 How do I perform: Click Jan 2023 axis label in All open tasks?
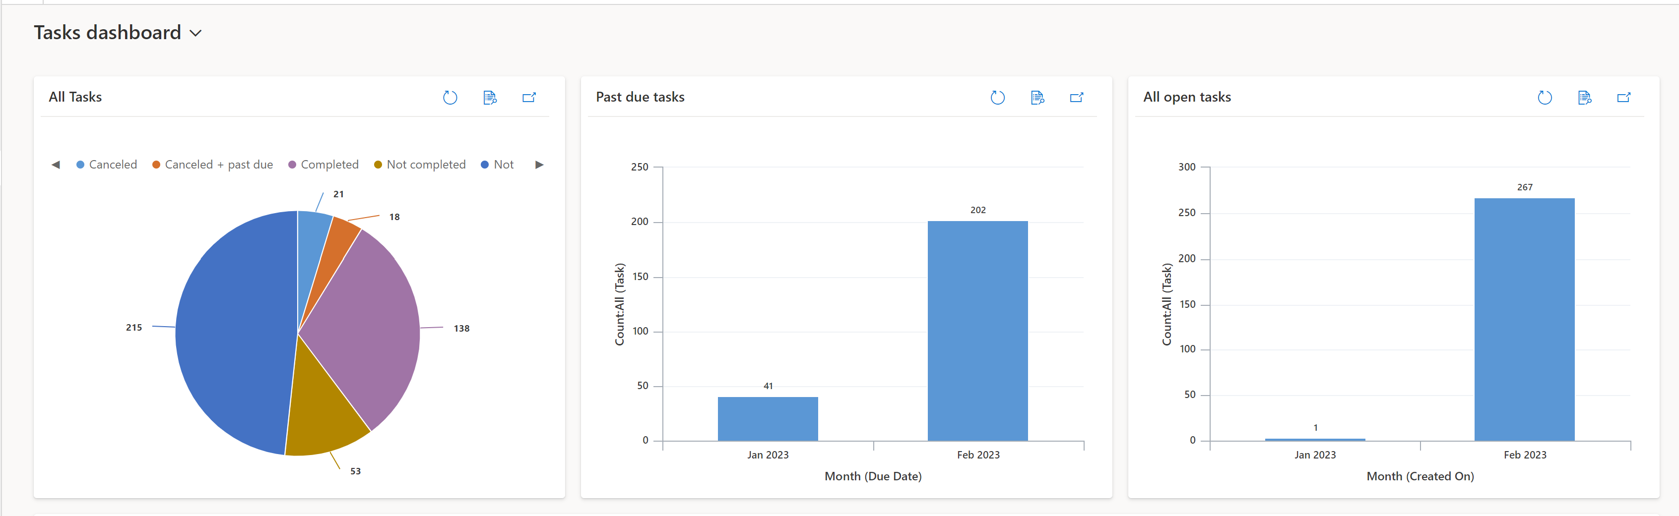tap(1315, 455)
